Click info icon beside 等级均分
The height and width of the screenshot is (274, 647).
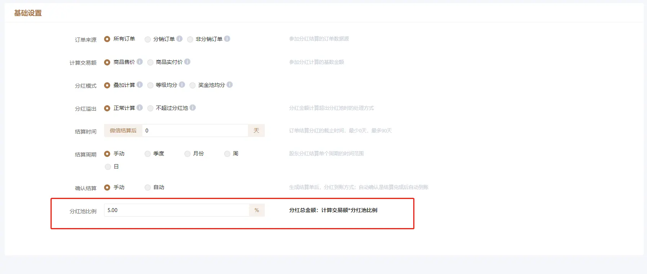(182, 85)
